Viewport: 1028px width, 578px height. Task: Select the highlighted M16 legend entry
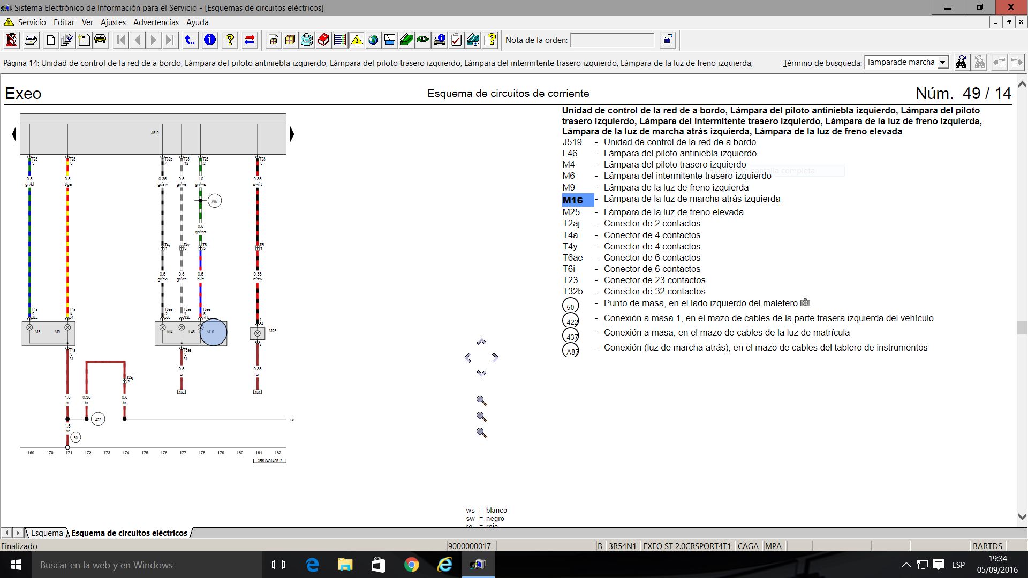pos(578,200)
